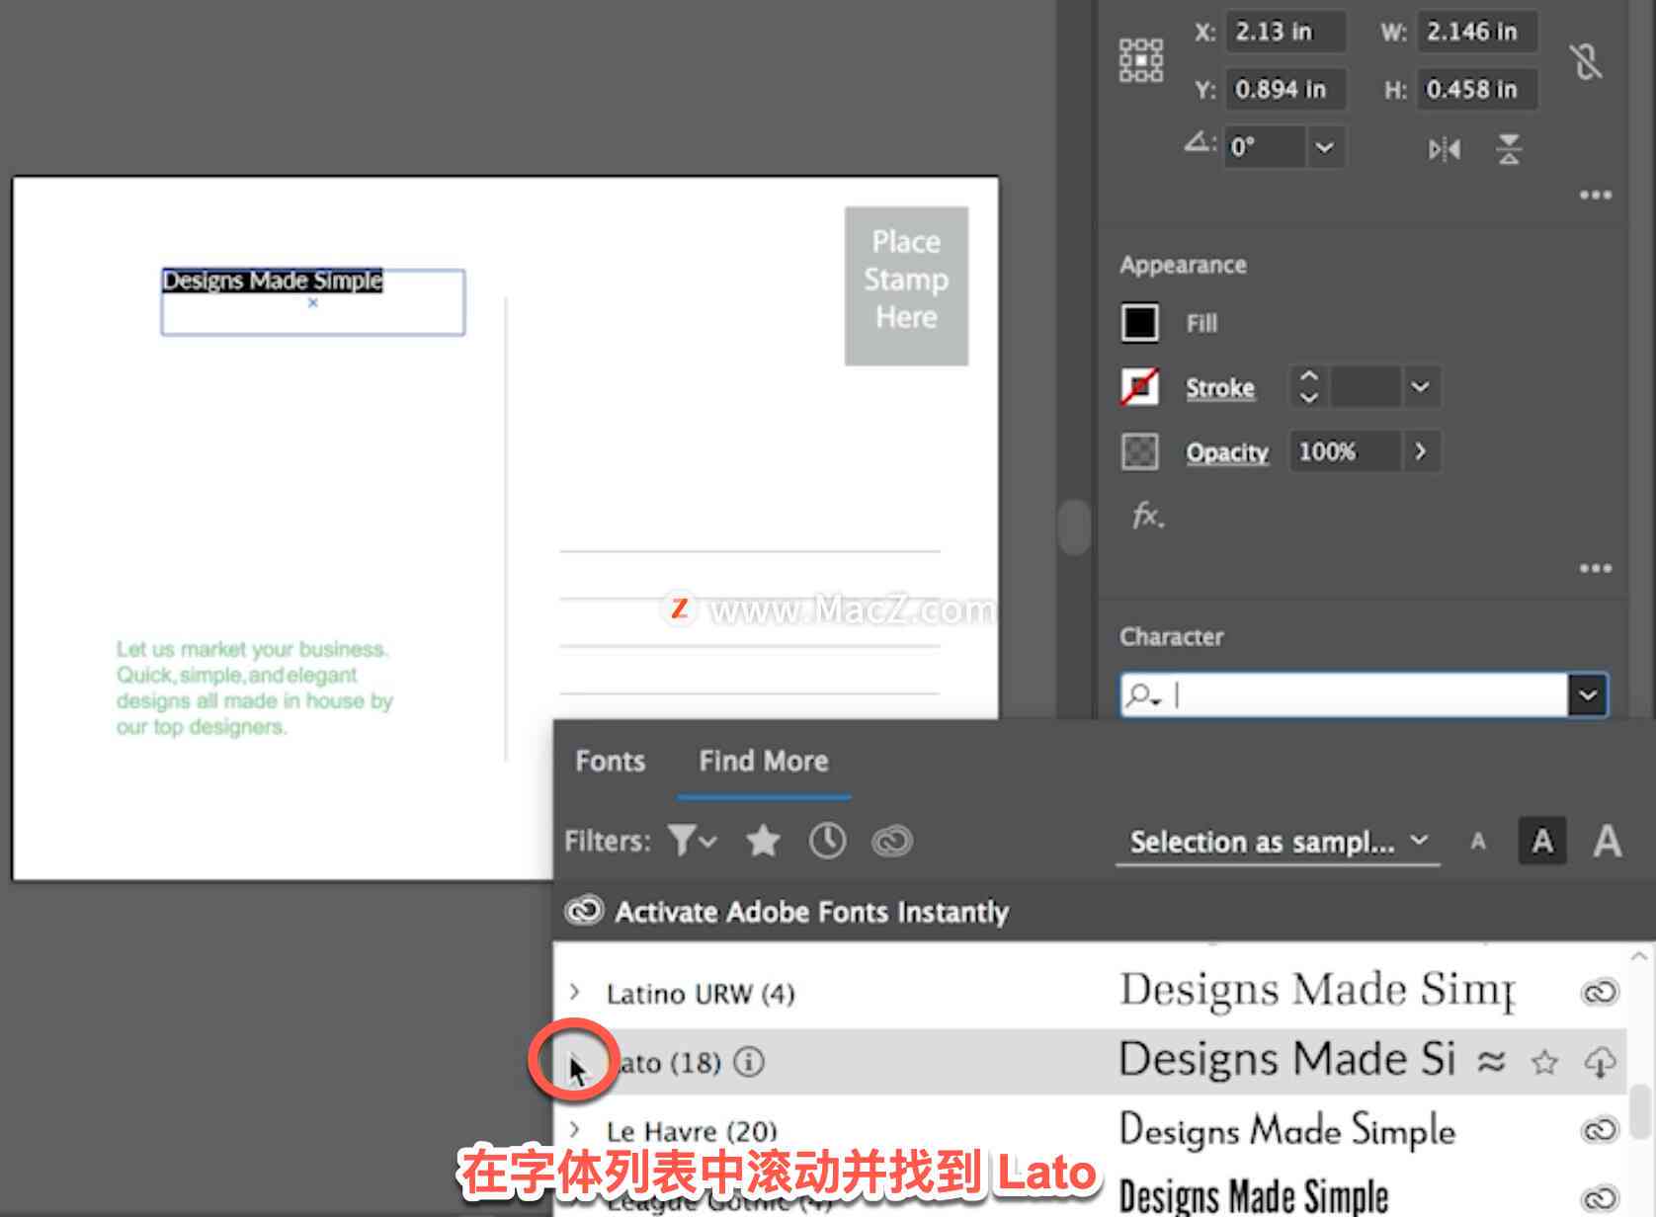Open the classification filter funnel

click(692, 841)
